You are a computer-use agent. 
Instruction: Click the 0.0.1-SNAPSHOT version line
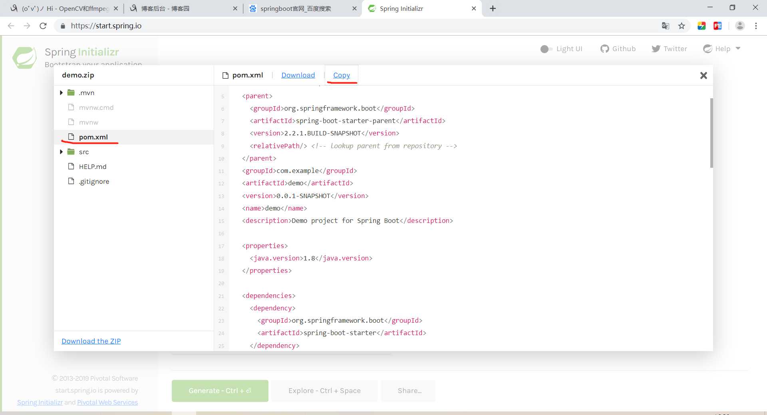click(305, 196)
